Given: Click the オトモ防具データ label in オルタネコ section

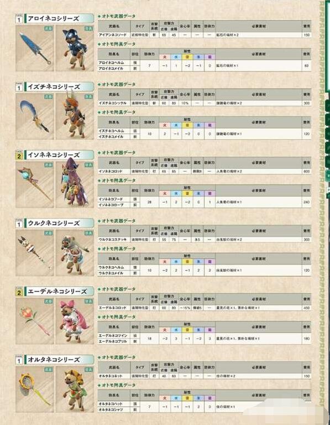Looking at the screenshot, I should pyautogui.click(x=119, y=385).
